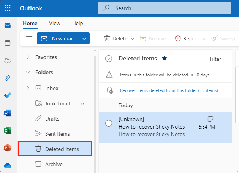Open the app launcher waffle icon

[x=8, y=8]
